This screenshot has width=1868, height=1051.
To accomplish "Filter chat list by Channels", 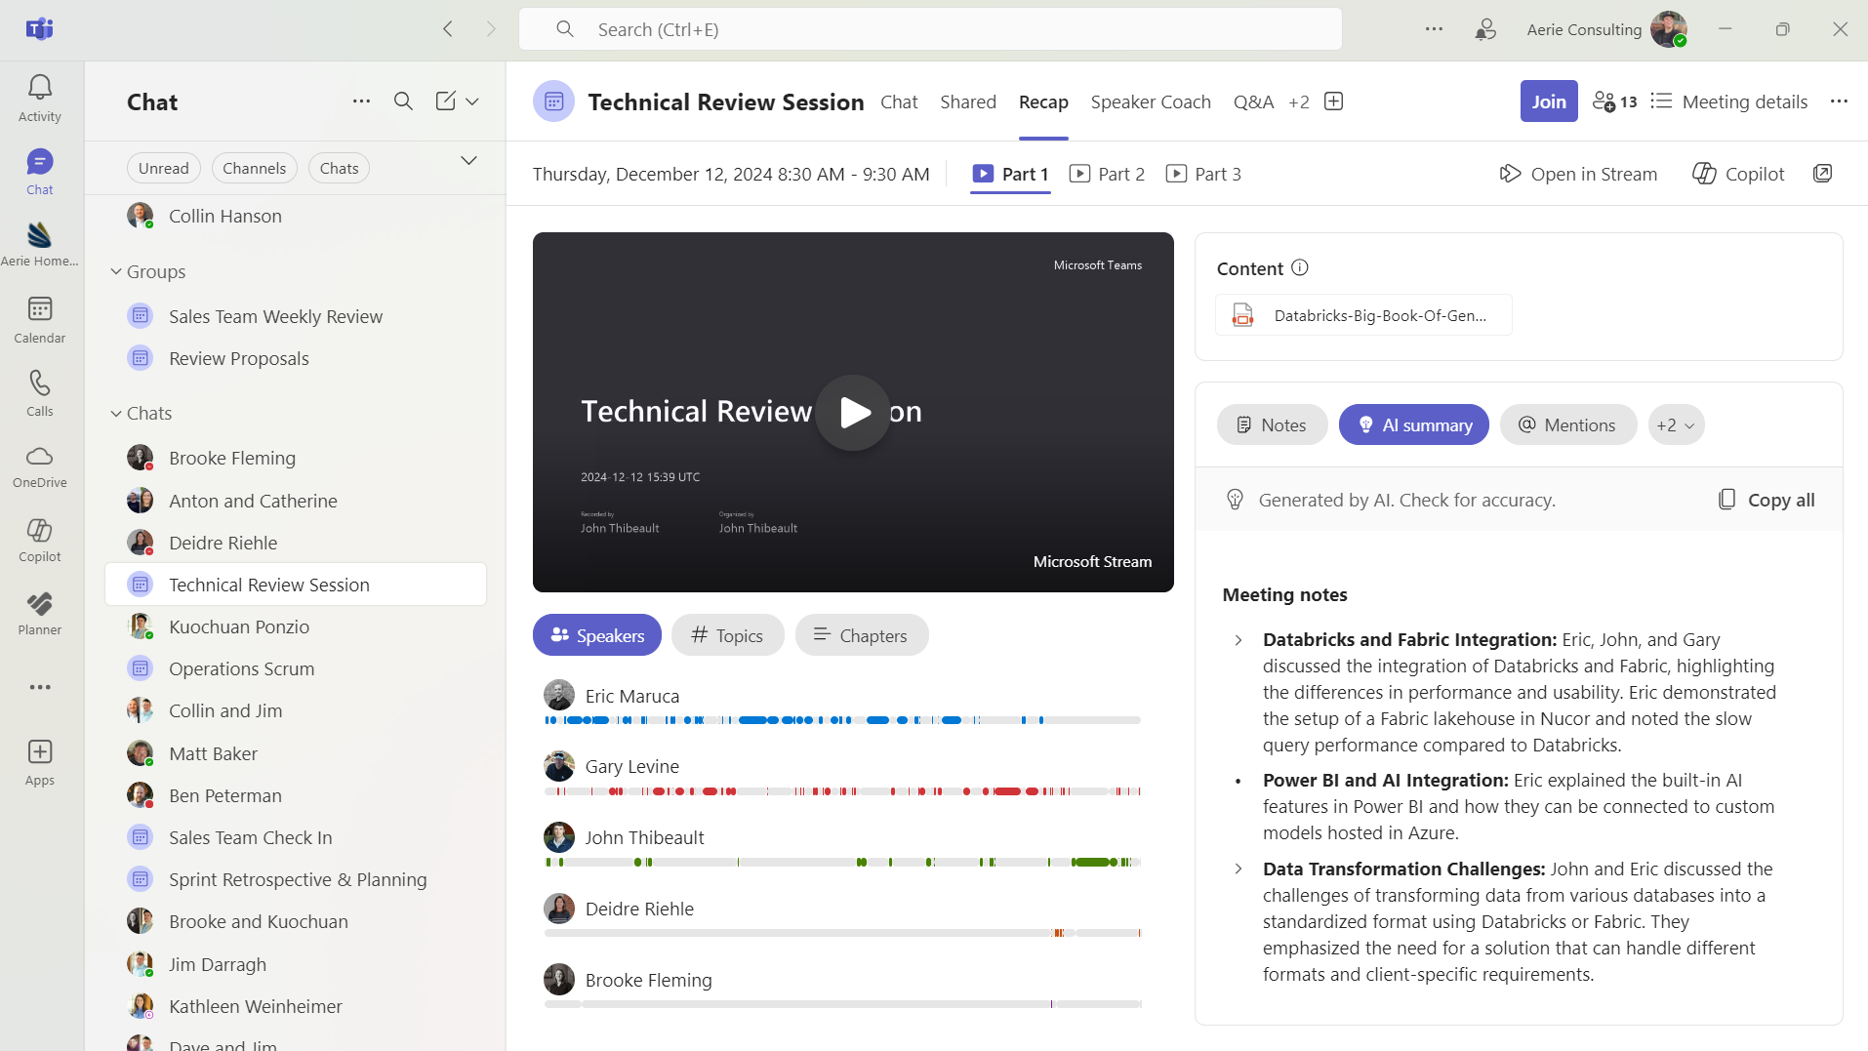I will click(254, 168).
